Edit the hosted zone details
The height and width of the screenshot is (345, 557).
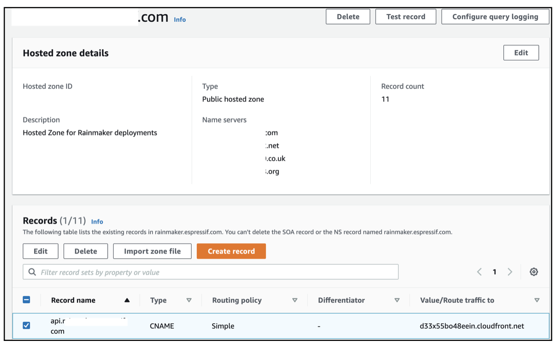pyautogui.click(x=521, y=53)
